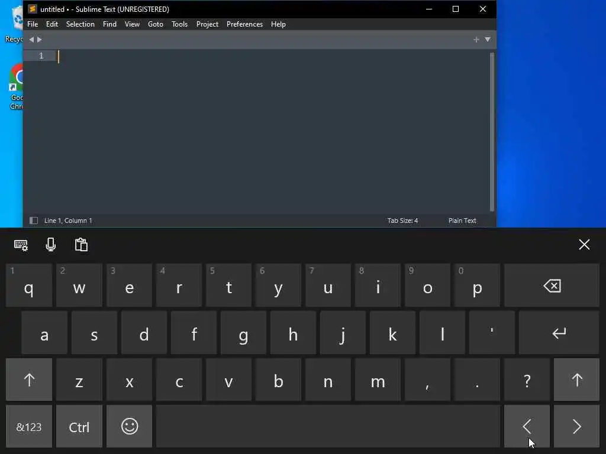606x454 pixels.
Task: Select the Recycle Bin desktop icon
Action: pyautogui.click(x=15, y=24)
